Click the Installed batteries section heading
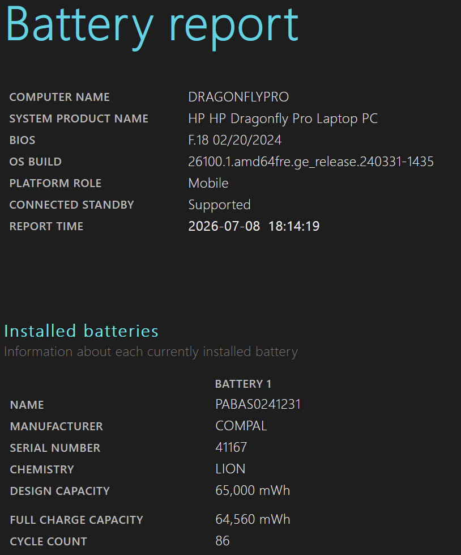 click(82, 331)
